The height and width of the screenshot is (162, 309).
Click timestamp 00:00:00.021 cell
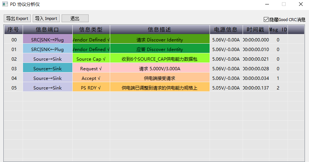[256, 59]
